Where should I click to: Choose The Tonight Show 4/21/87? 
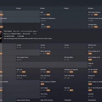click(x=40, y=59)
